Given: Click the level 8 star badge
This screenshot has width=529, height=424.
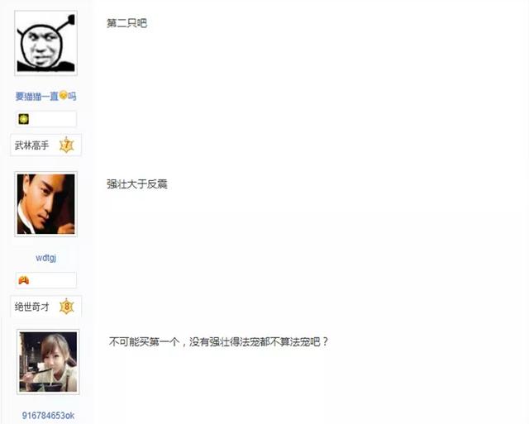Looking at the screenshot, I should coord(67,307).
